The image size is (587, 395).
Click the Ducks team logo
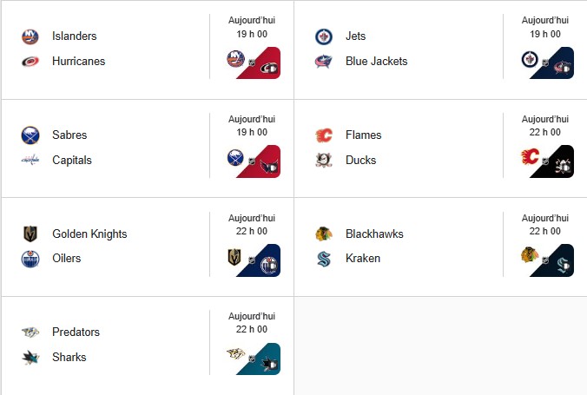(324, 161)
